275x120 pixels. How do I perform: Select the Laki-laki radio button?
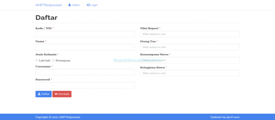click(37, 60)
